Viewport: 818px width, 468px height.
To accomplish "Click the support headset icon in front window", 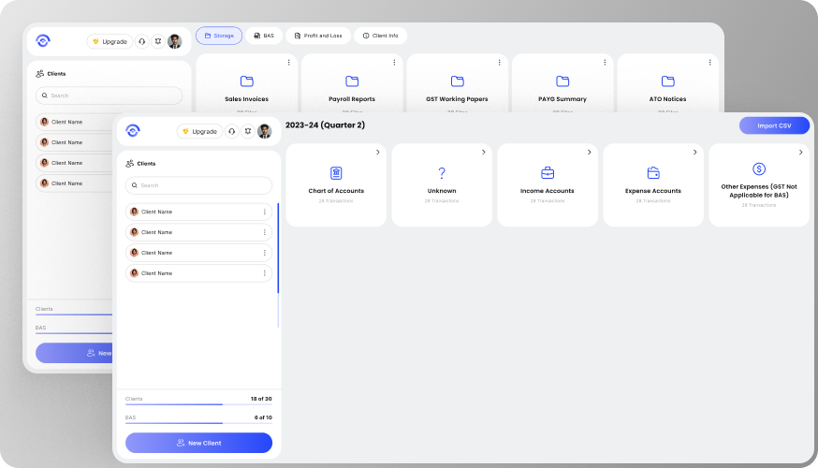I will click(x=231, y=132).
